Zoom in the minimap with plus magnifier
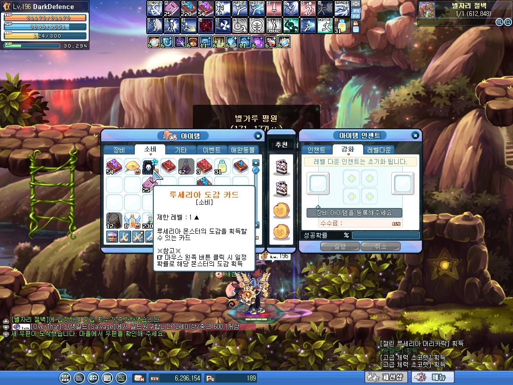Viewport: 513px width, 385px height. pyautogui.click(x=499, y=22)
